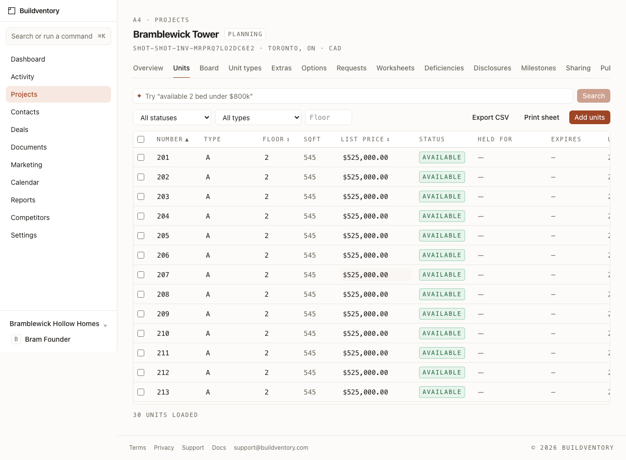
Task: Click the Add units button
Action: click(x=590, y=117)
